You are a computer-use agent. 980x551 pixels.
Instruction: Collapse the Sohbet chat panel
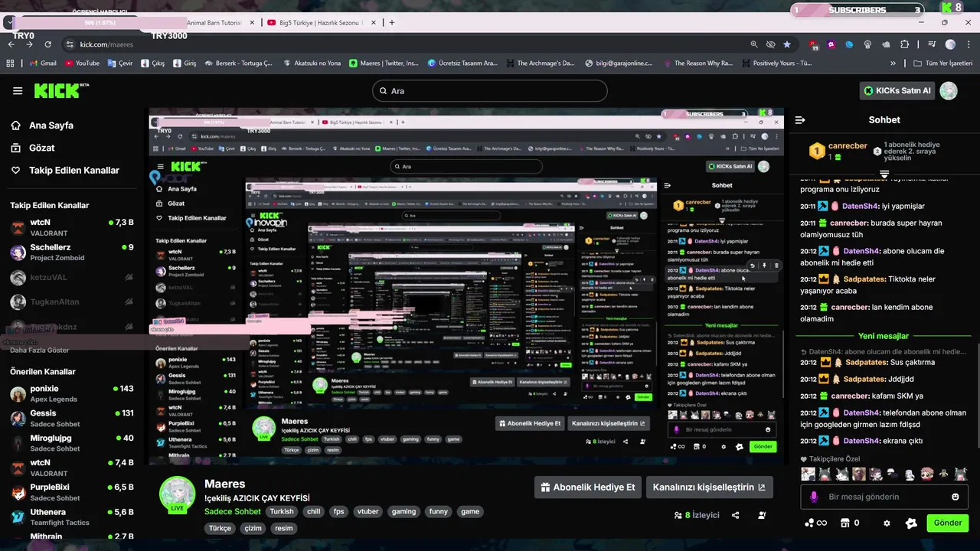pos(800,120)
